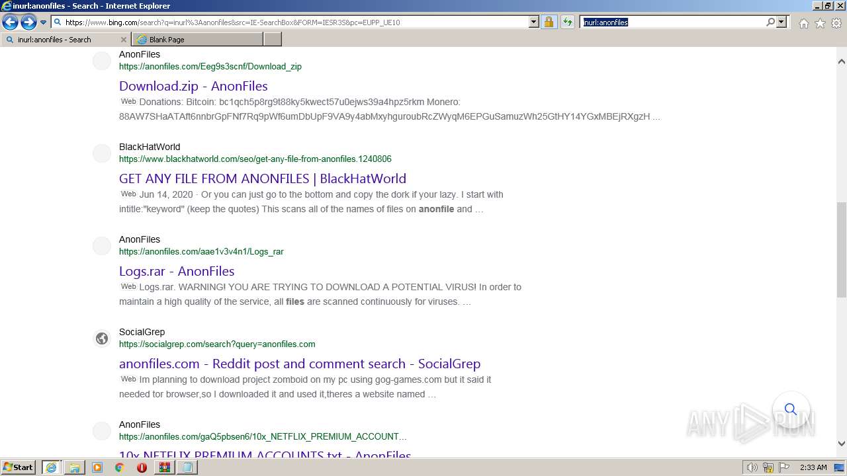Click the SocialGrep site name text
The image size is (847, 476).
coord(142,332)
